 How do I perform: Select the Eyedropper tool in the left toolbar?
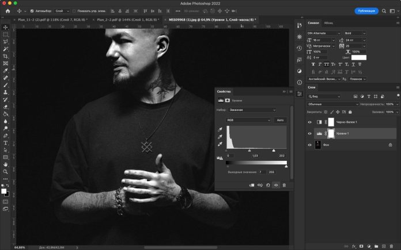click(5, 71)
